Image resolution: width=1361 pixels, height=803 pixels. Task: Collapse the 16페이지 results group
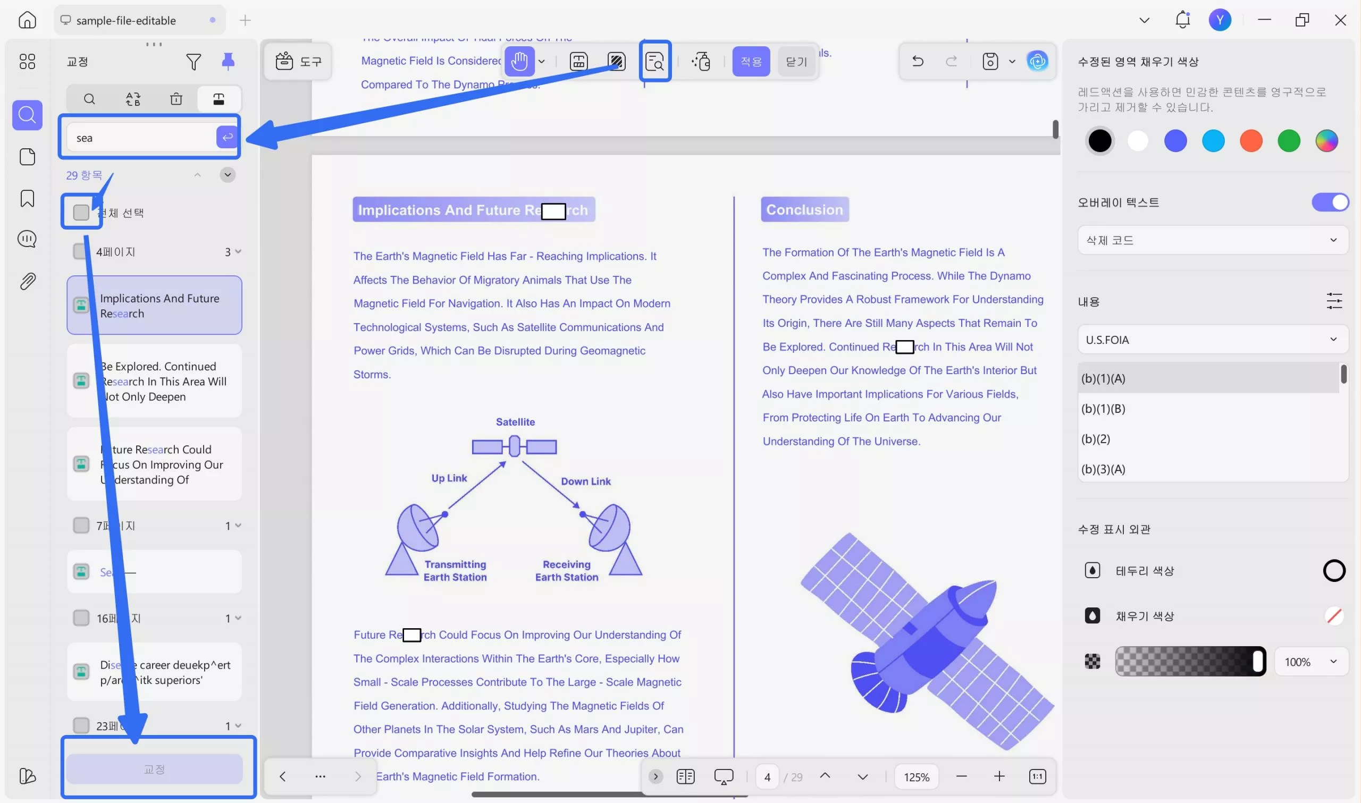click(238, 618)
